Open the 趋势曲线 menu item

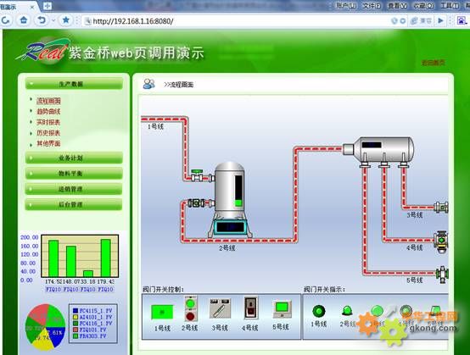(48, 112)
